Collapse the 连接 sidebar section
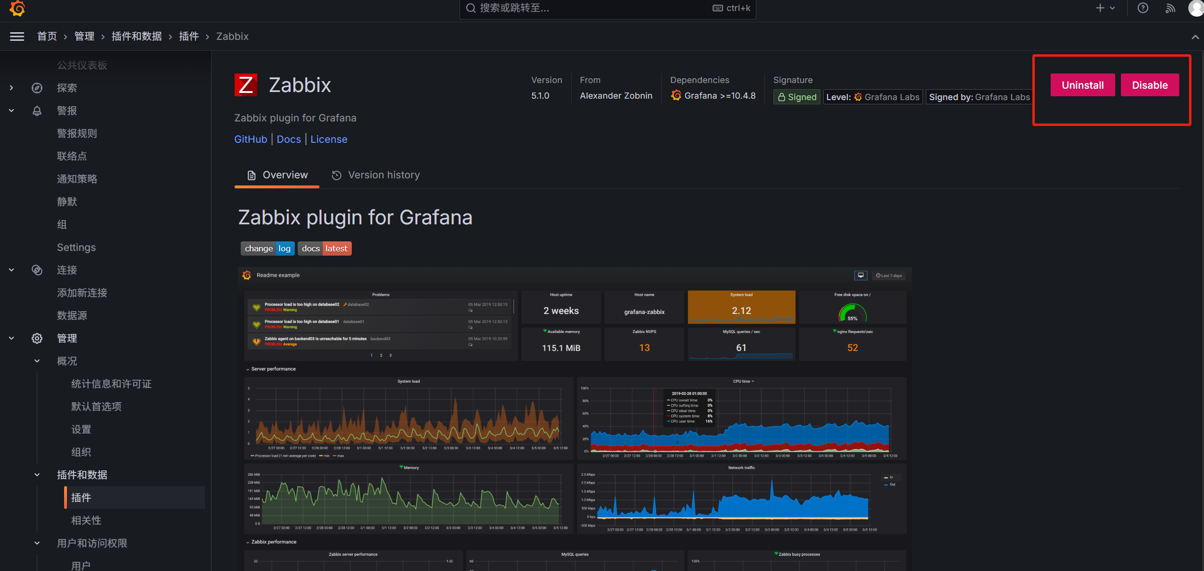 coord(11,270)
